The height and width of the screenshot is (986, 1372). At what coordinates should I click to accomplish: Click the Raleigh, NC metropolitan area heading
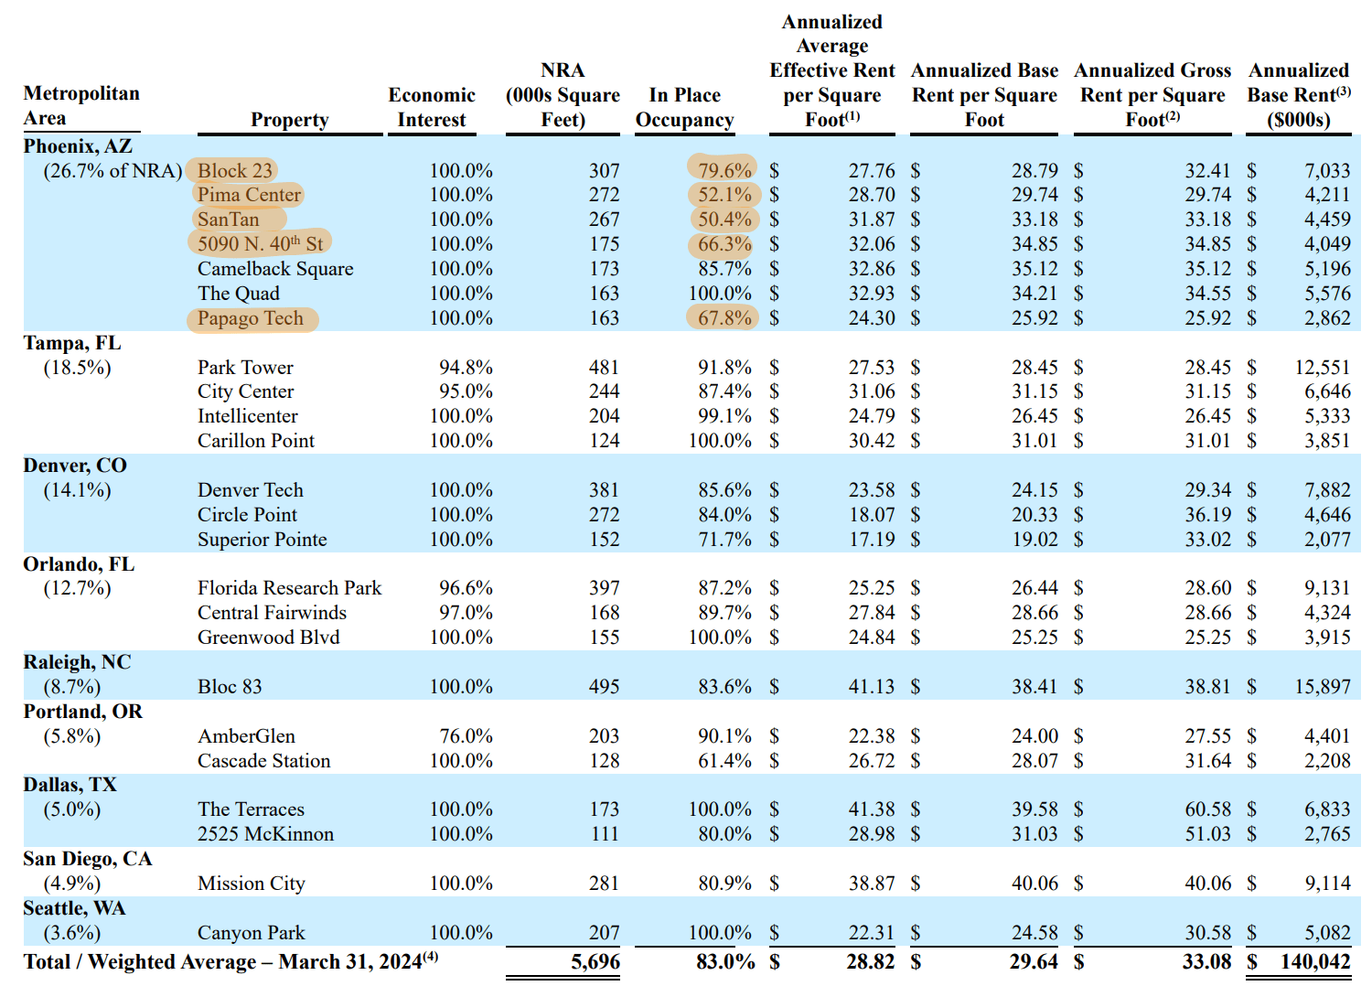coord(77,662)
